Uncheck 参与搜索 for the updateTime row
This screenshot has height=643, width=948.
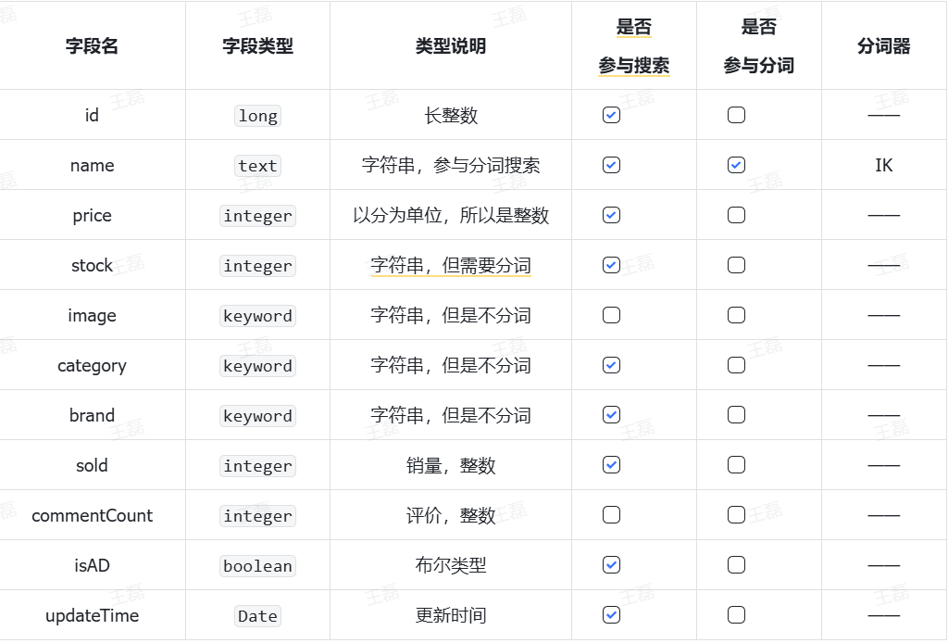point(611,615)
